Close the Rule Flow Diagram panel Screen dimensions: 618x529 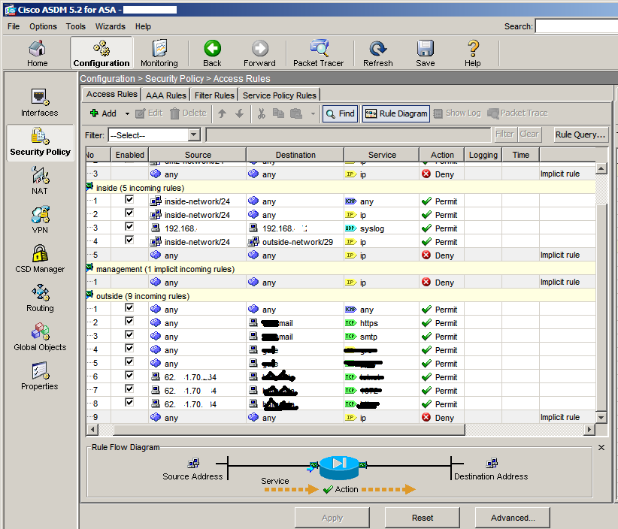601,447
